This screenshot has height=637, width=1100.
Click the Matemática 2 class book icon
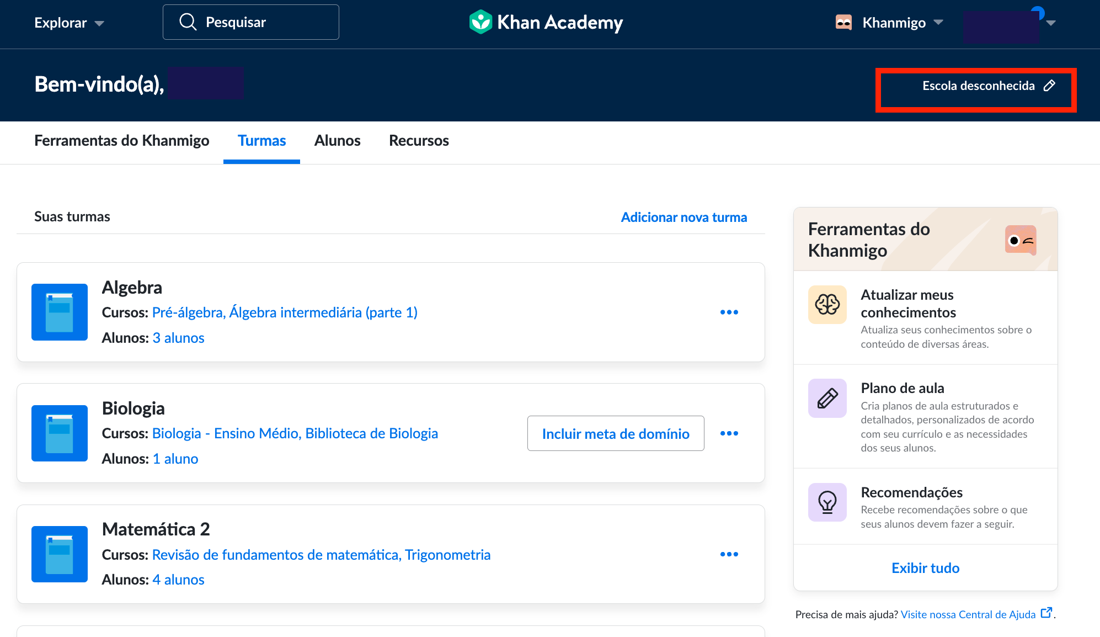coord(60,554)
